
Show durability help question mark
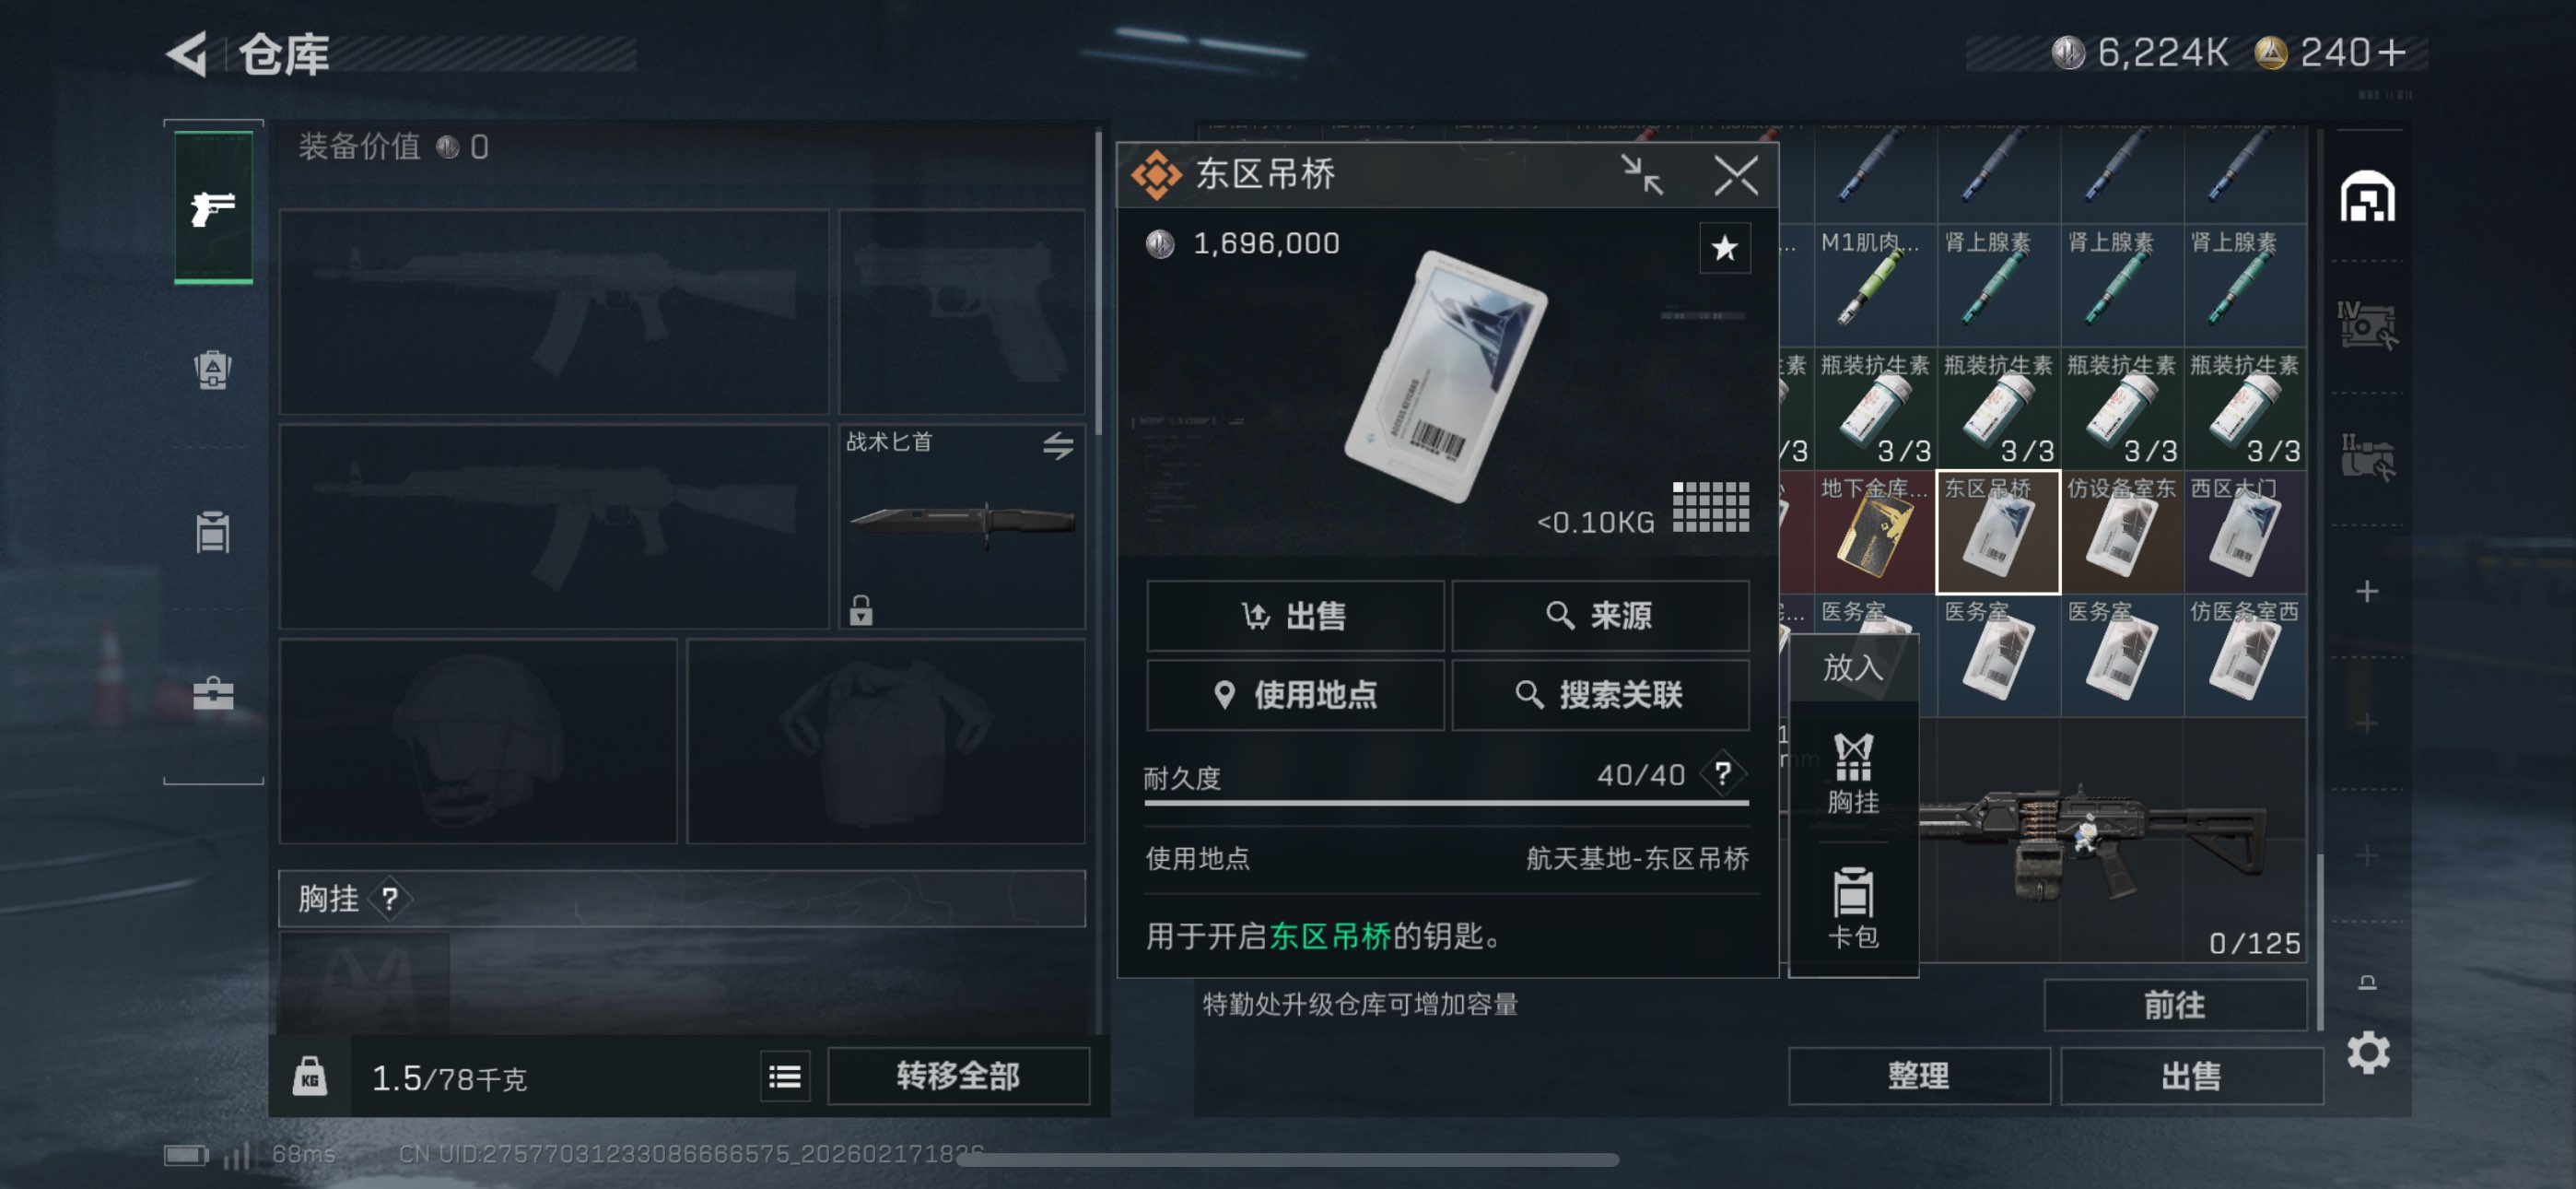[1722, 773]
